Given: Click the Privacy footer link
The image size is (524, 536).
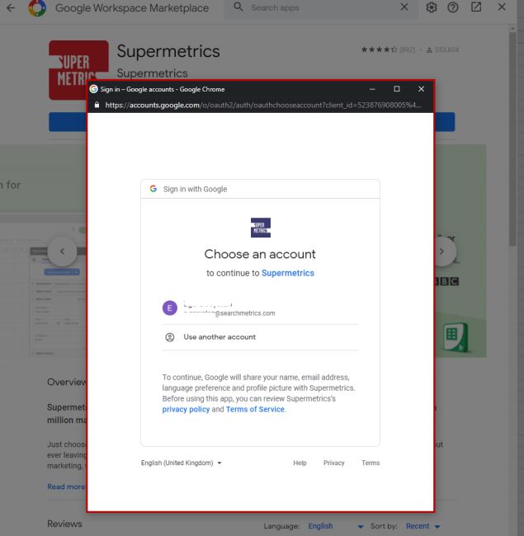Looking at the screenshot, I should pos(334,463).
